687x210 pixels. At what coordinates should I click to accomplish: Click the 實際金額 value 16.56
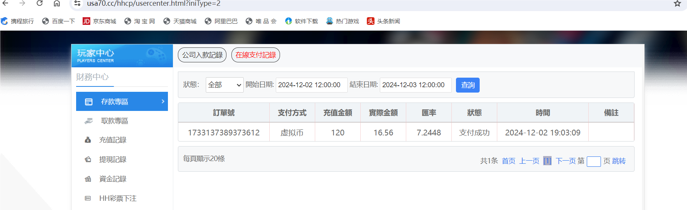383,133
